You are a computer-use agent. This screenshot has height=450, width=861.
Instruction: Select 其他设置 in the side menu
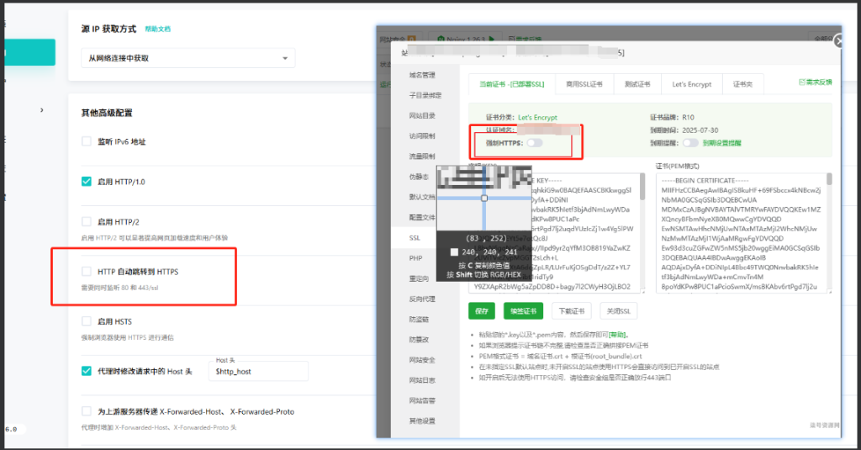(422, 421)
